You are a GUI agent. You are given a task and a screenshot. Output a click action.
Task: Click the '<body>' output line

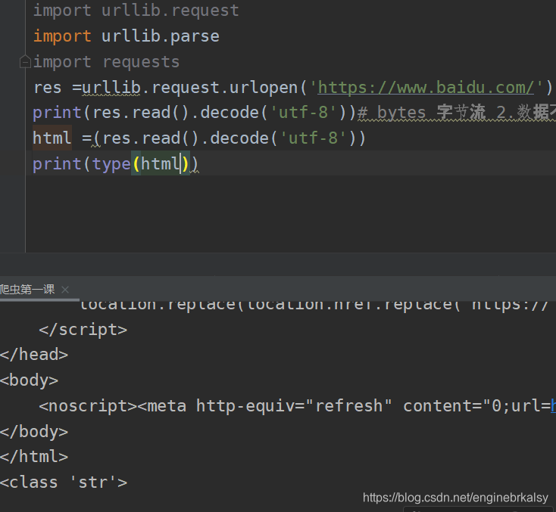(29, 380)
